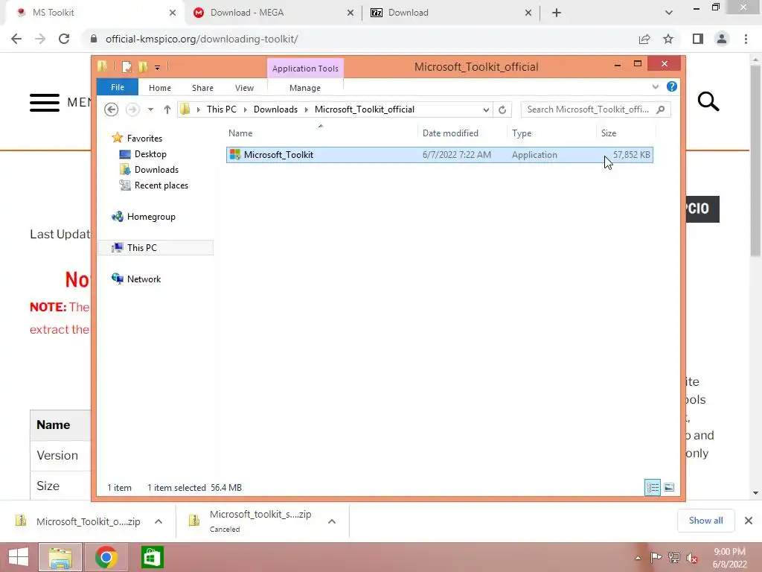
Task: Sort files by Name column
Action: pyautogui.click(x=321, y=133)
